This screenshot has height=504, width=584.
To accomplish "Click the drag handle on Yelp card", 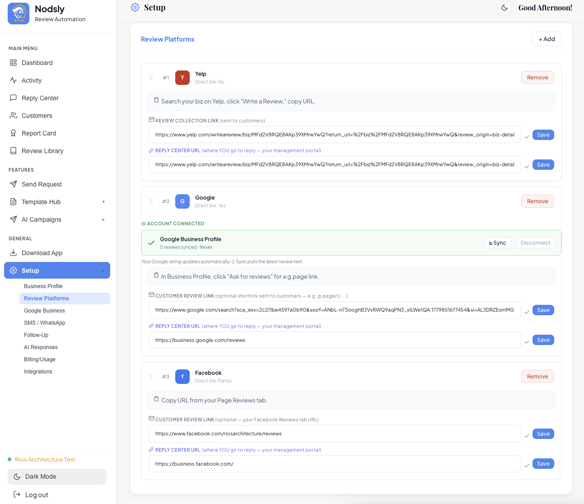I will pos(151,78).
